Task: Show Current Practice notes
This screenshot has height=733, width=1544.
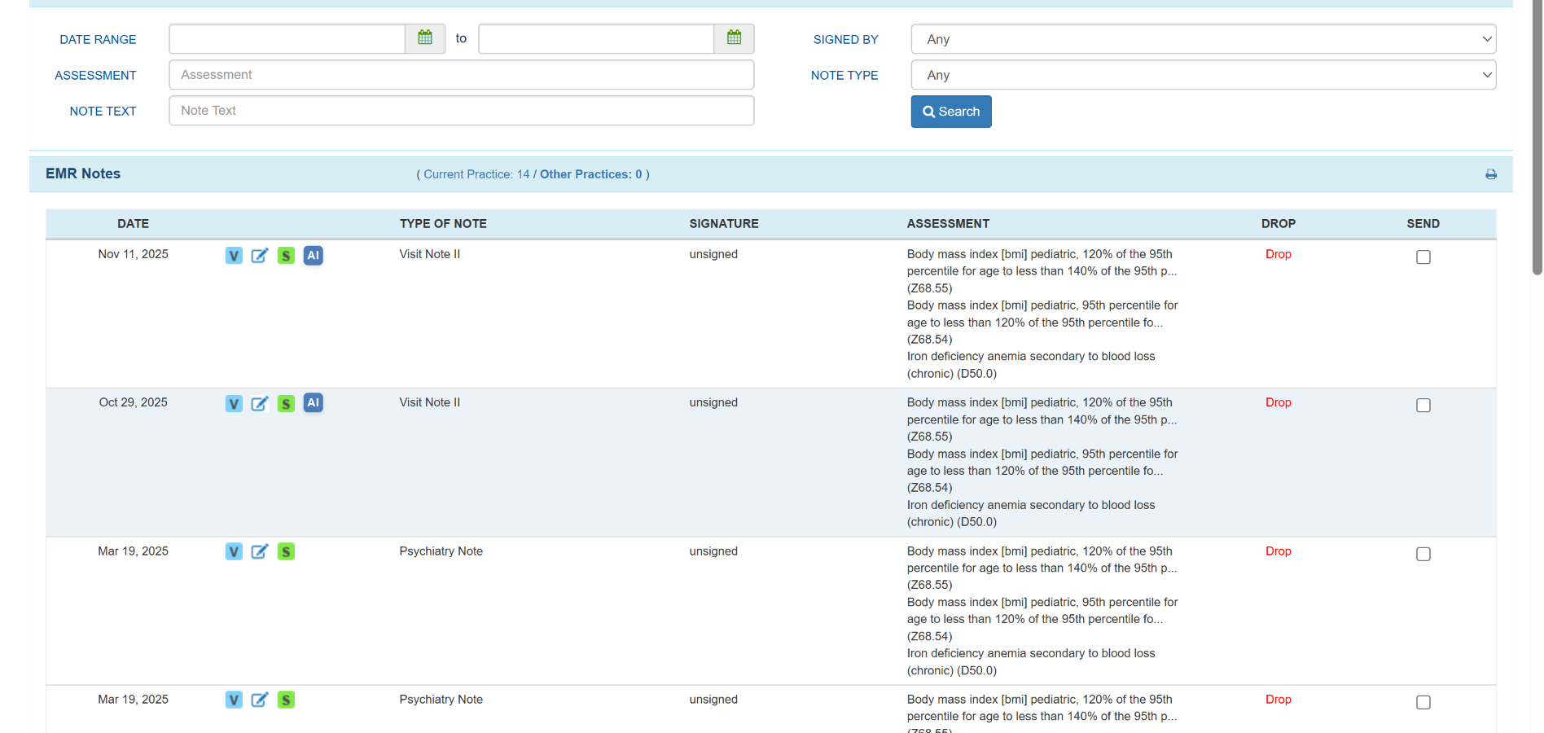Action: click(x=476, y=174)
